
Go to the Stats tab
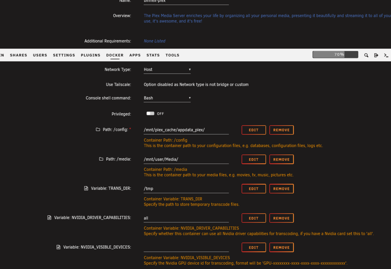click(x=153, y=55)
